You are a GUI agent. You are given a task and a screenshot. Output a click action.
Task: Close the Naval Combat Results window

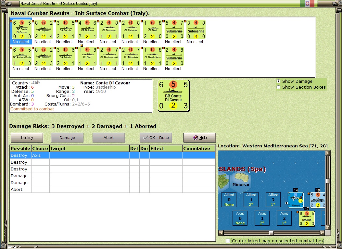point(335,4)
